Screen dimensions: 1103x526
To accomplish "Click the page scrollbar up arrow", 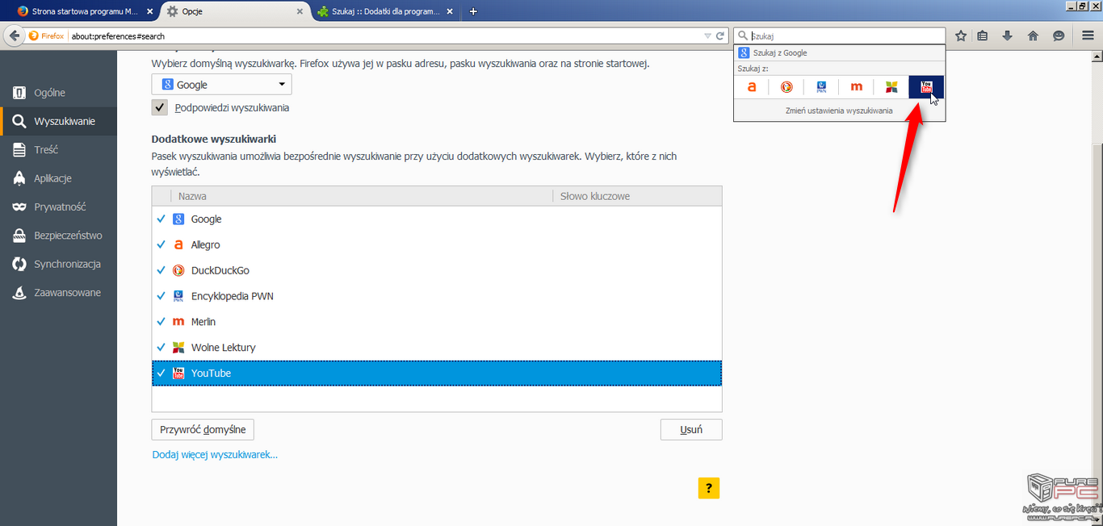I will point(1097,55).
